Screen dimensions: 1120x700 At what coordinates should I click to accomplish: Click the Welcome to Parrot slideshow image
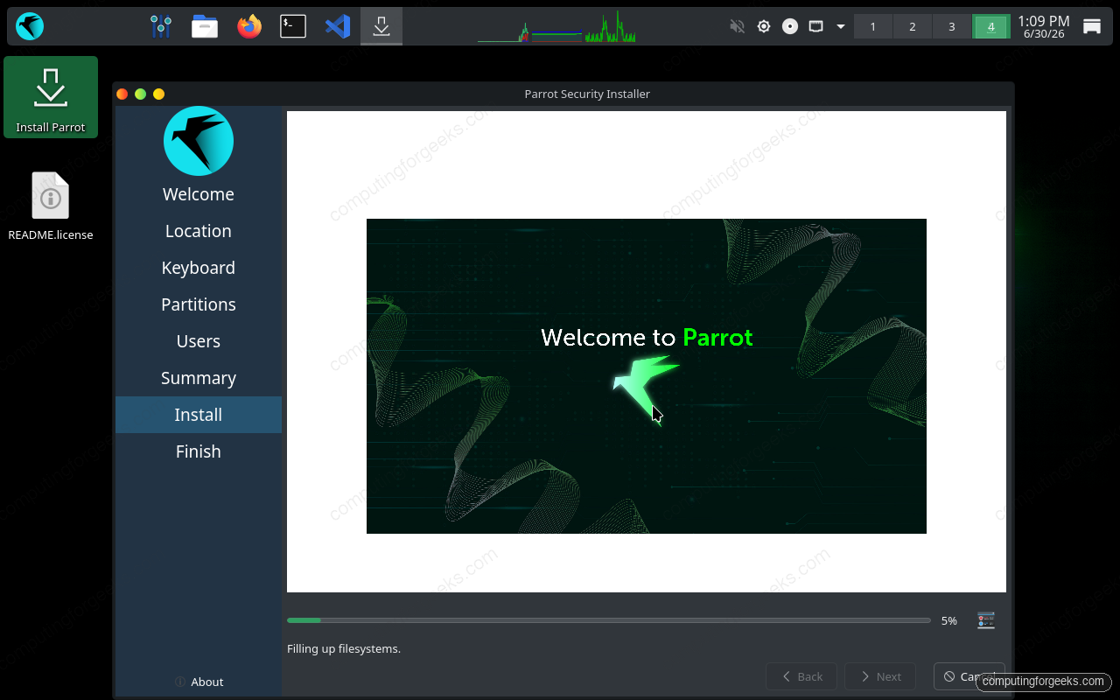647,376
